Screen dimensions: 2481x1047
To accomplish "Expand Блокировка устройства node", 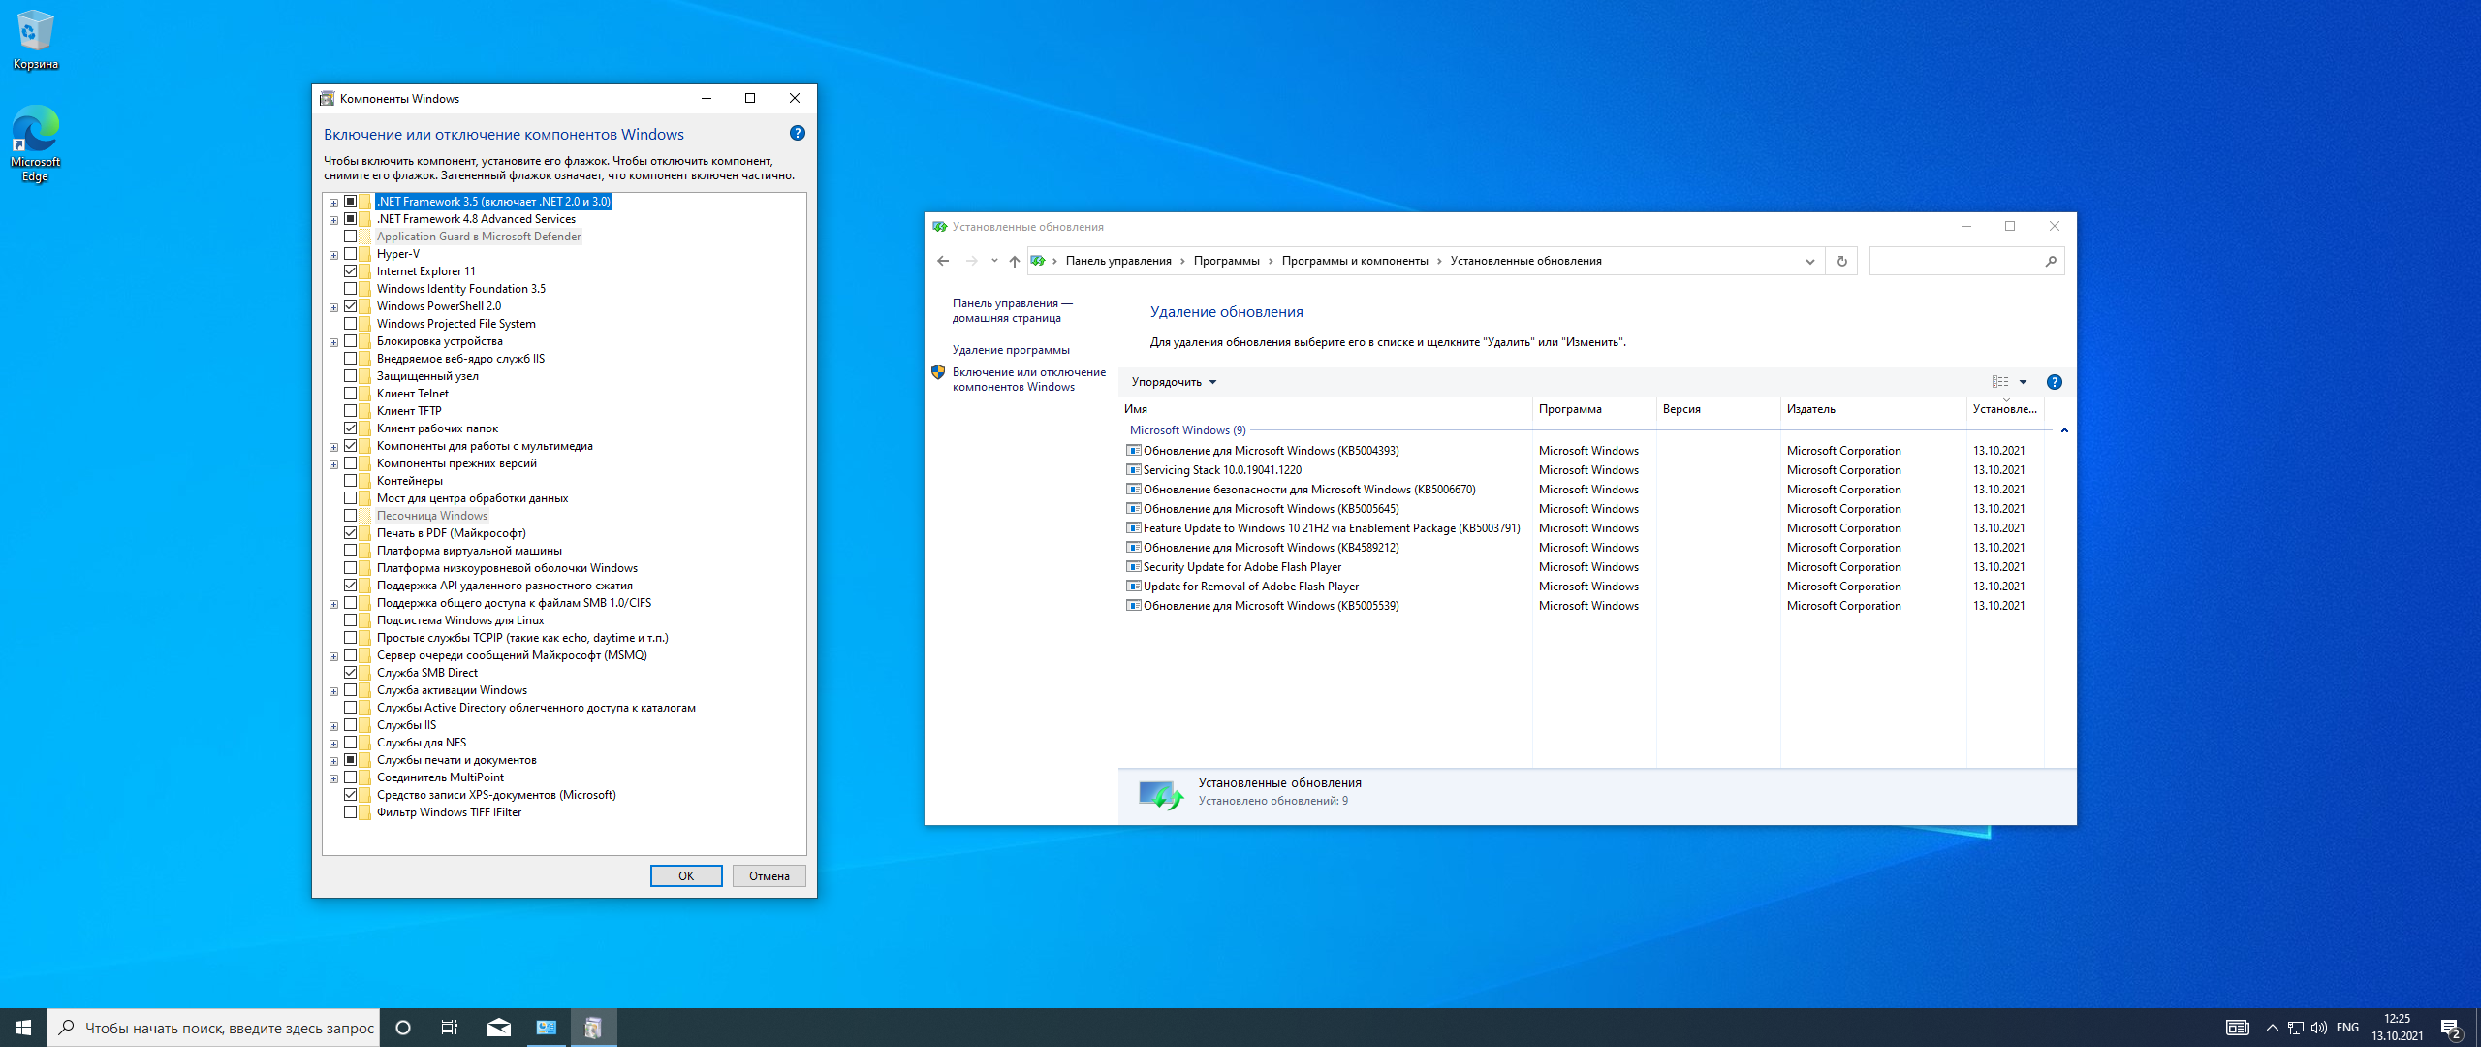I will 333,342.
